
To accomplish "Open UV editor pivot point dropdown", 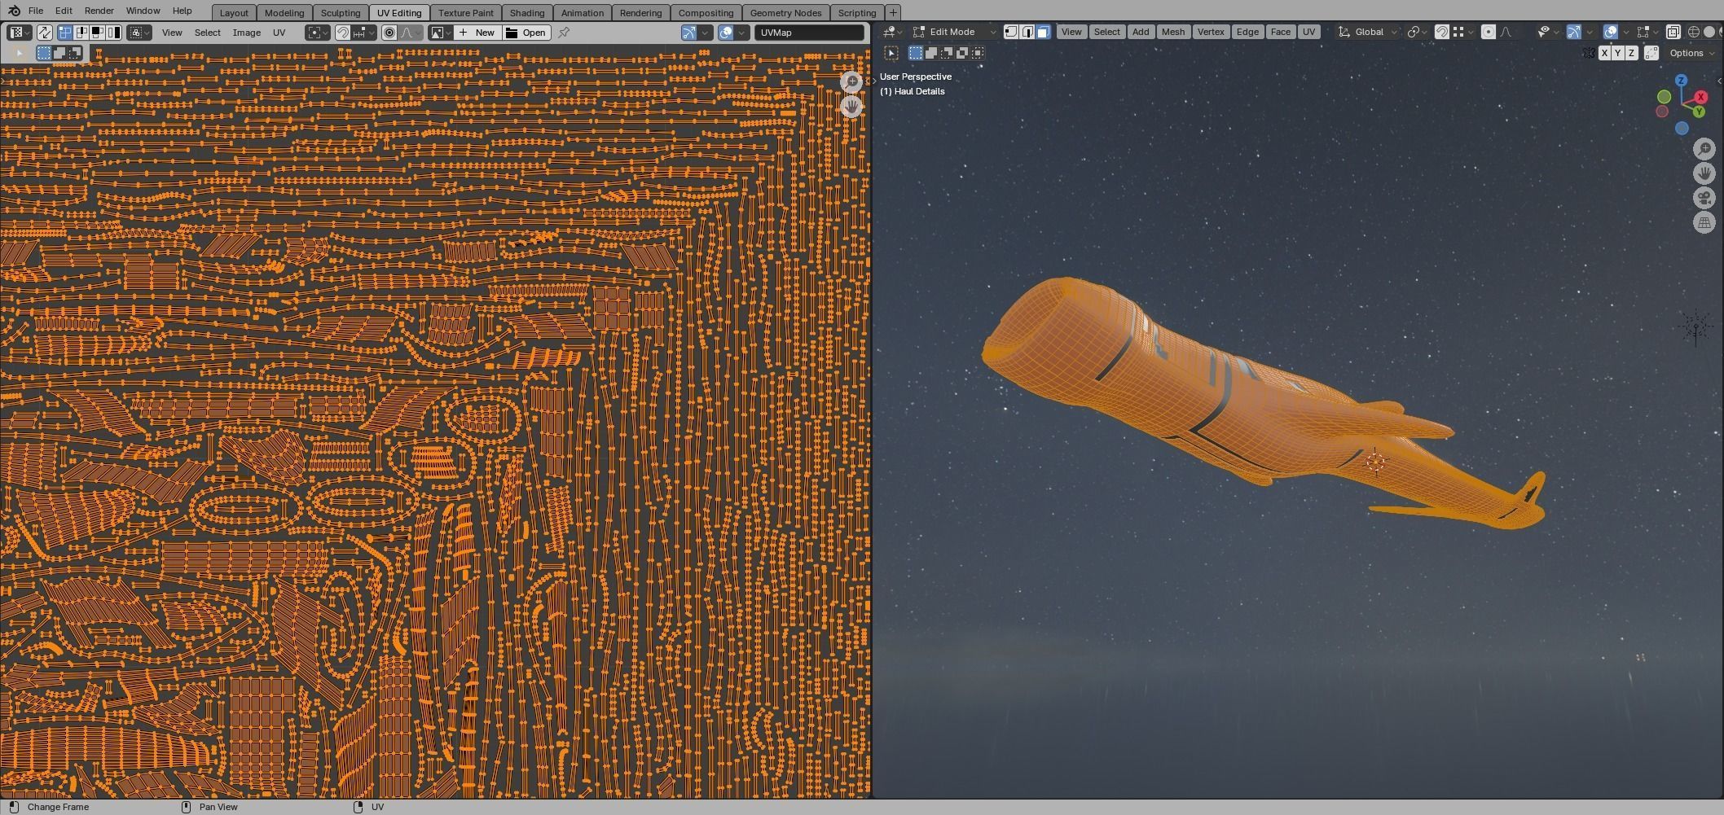I will (x=318, y=33).
